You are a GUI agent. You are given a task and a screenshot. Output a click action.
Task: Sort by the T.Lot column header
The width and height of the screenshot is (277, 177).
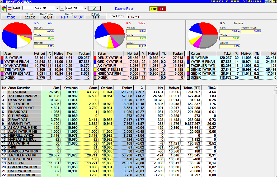pyautogui.click(x=225, y=54)
